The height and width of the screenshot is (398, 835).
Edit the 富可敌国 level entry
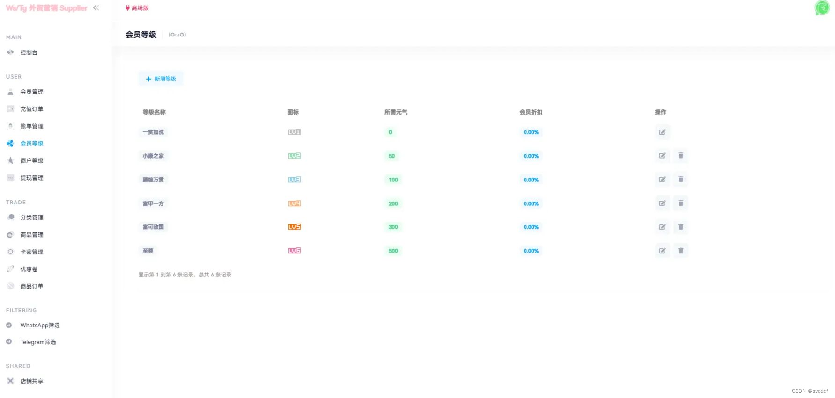tap(662, 227)
